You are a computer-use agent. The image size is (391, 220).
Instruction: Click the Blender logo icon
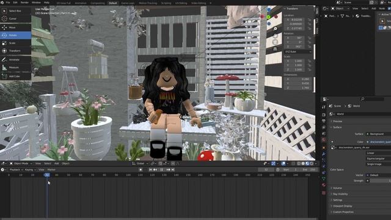[x=2, y=2]
